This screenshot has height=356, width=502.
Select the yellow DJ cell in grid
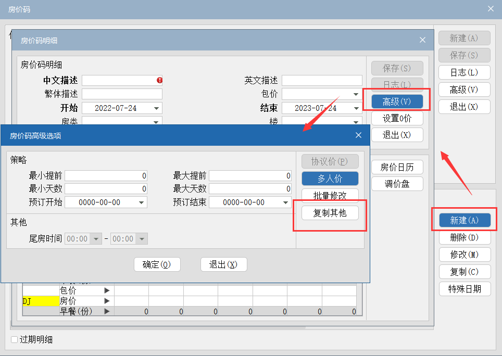point(41,301)
